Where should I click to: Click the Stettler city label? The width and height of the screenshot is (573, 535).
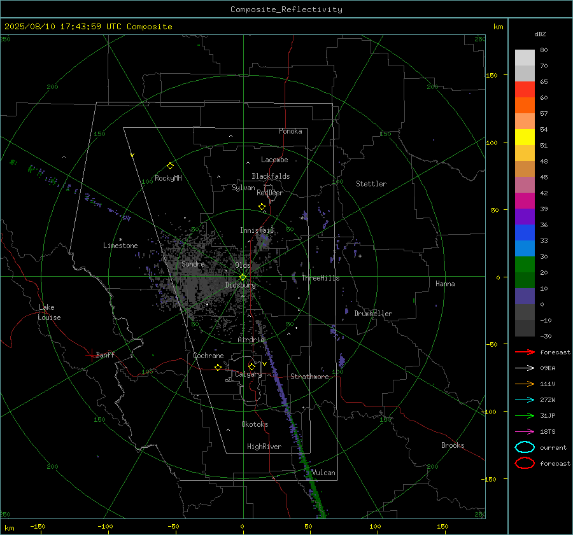click(x=371, y=184)
